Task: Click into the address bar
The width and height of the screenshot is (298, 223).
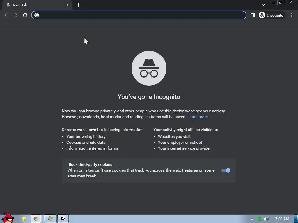Action: [139, 15]
